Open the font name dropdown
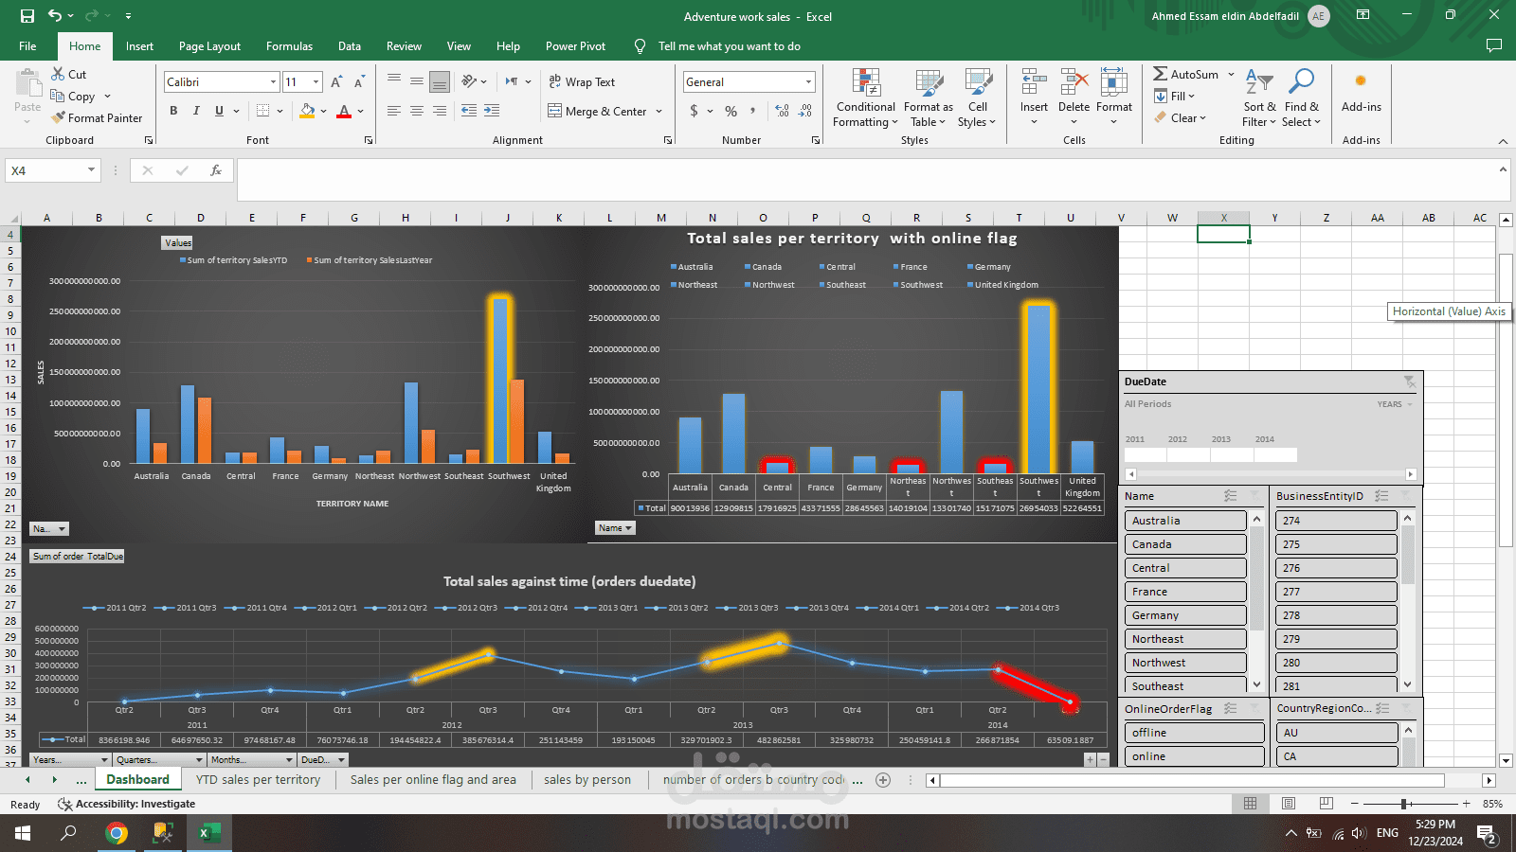The width and height of the screenshot is (1516, 852). pos(273,82)
